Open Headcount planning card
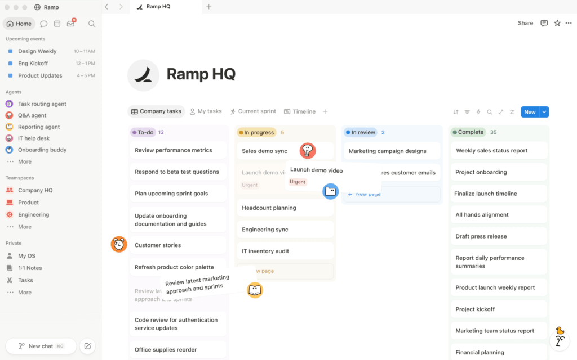The height and width of the screenshot is (360, 577). tap(285, 208)
